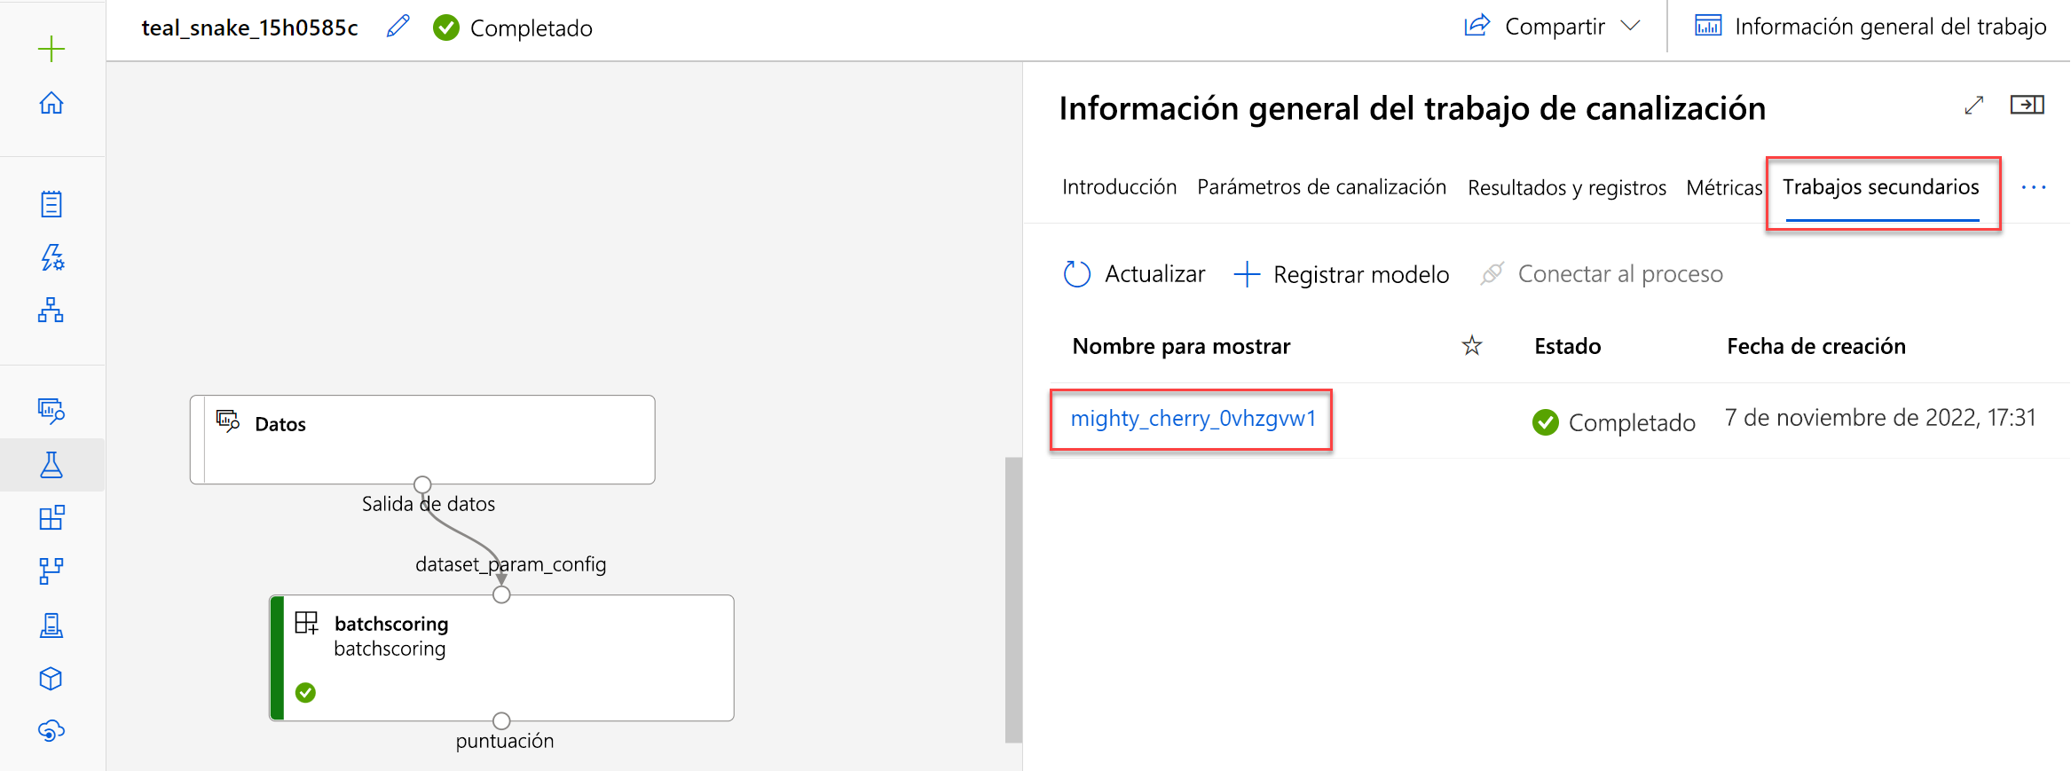2071x771 pixels.
Task: Open Endpoints cloud icon in sidebar
Action: point(51,731)
